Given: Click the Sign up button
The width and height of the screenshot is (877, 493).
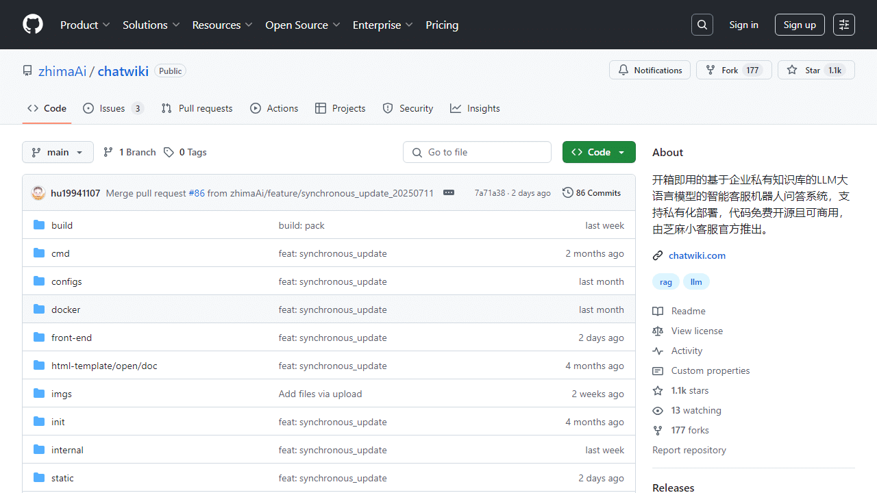Looking at the screenshot, I should tap(800, 25).
